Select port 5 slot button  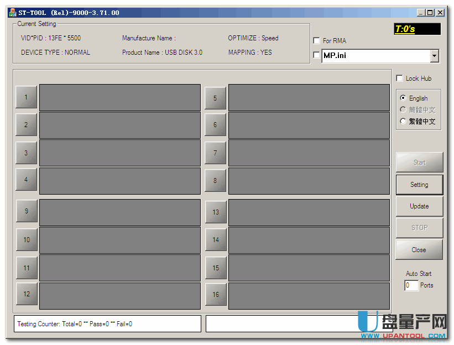pos(215,98)
